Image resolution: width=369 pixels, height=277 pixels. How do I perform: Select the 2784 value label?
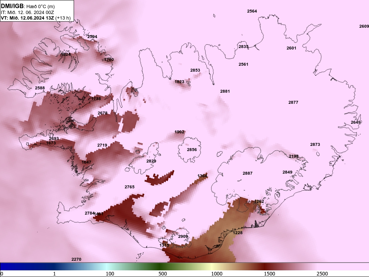(89, 213)
